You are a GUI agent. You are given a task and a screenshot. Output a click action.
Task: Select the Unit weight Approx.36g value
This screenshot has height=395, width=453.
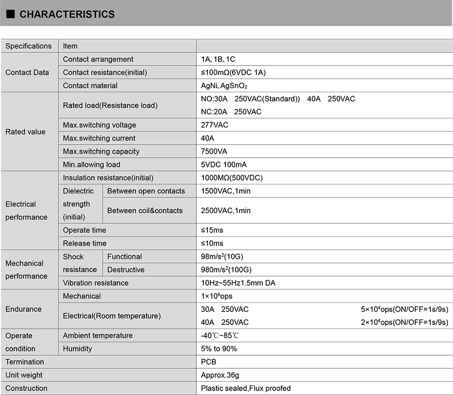pyautogui.click(x=220, y=375)
